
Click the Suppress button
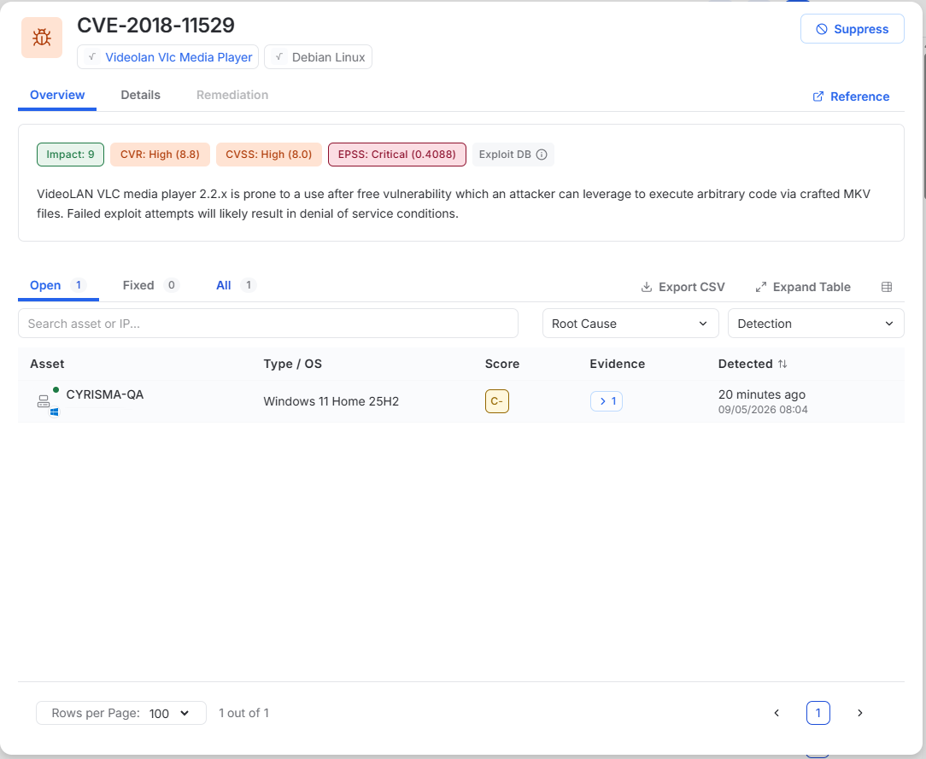(x=852, y=29)
